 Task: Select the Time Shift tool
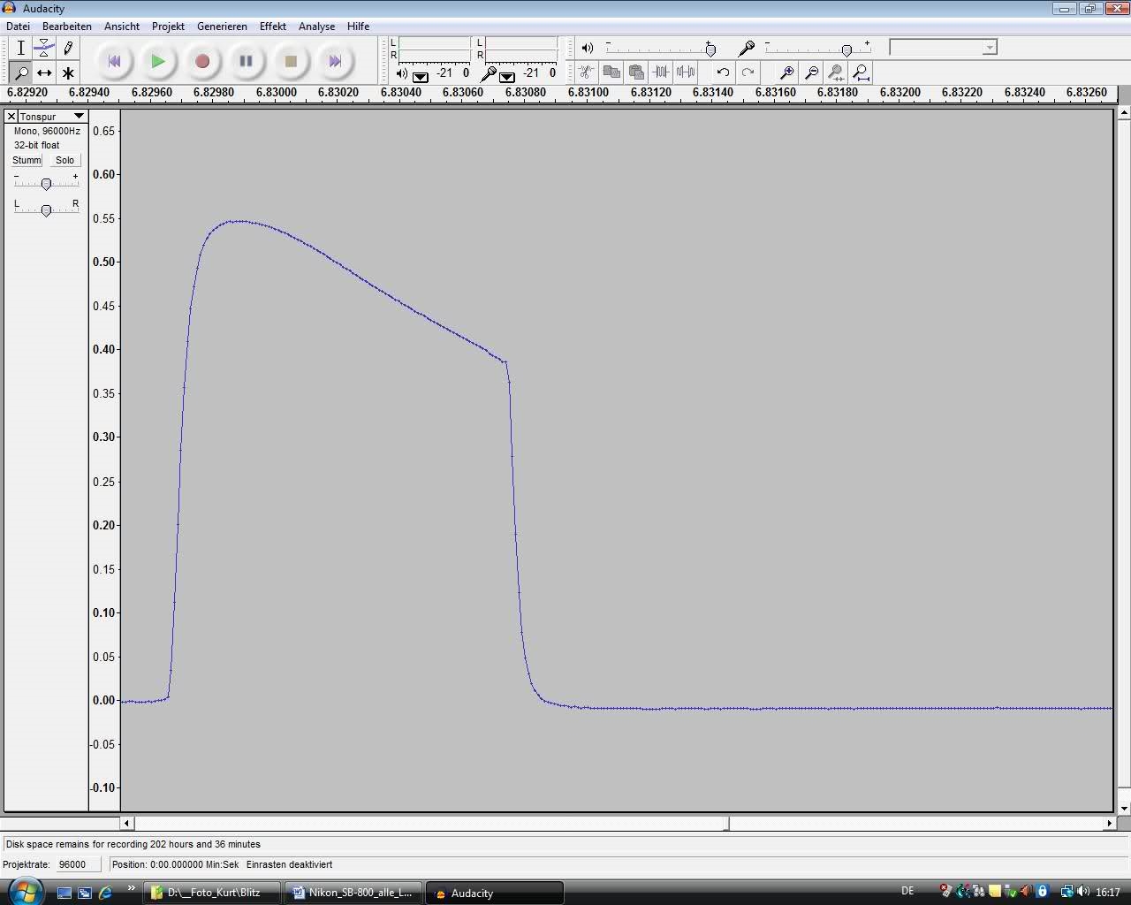coord(44,73)
